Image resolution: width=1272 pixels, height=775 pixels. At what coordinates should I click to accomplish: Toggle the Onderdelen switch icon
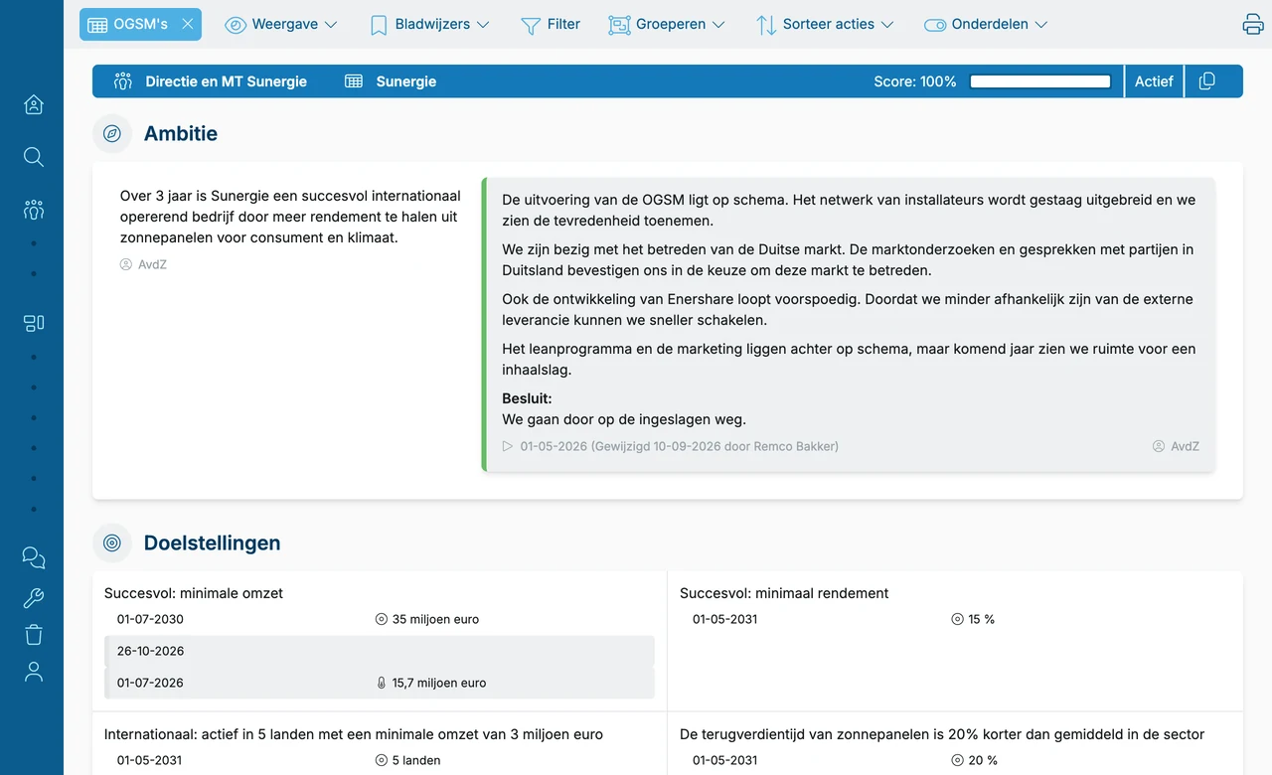tap(934, 25)
